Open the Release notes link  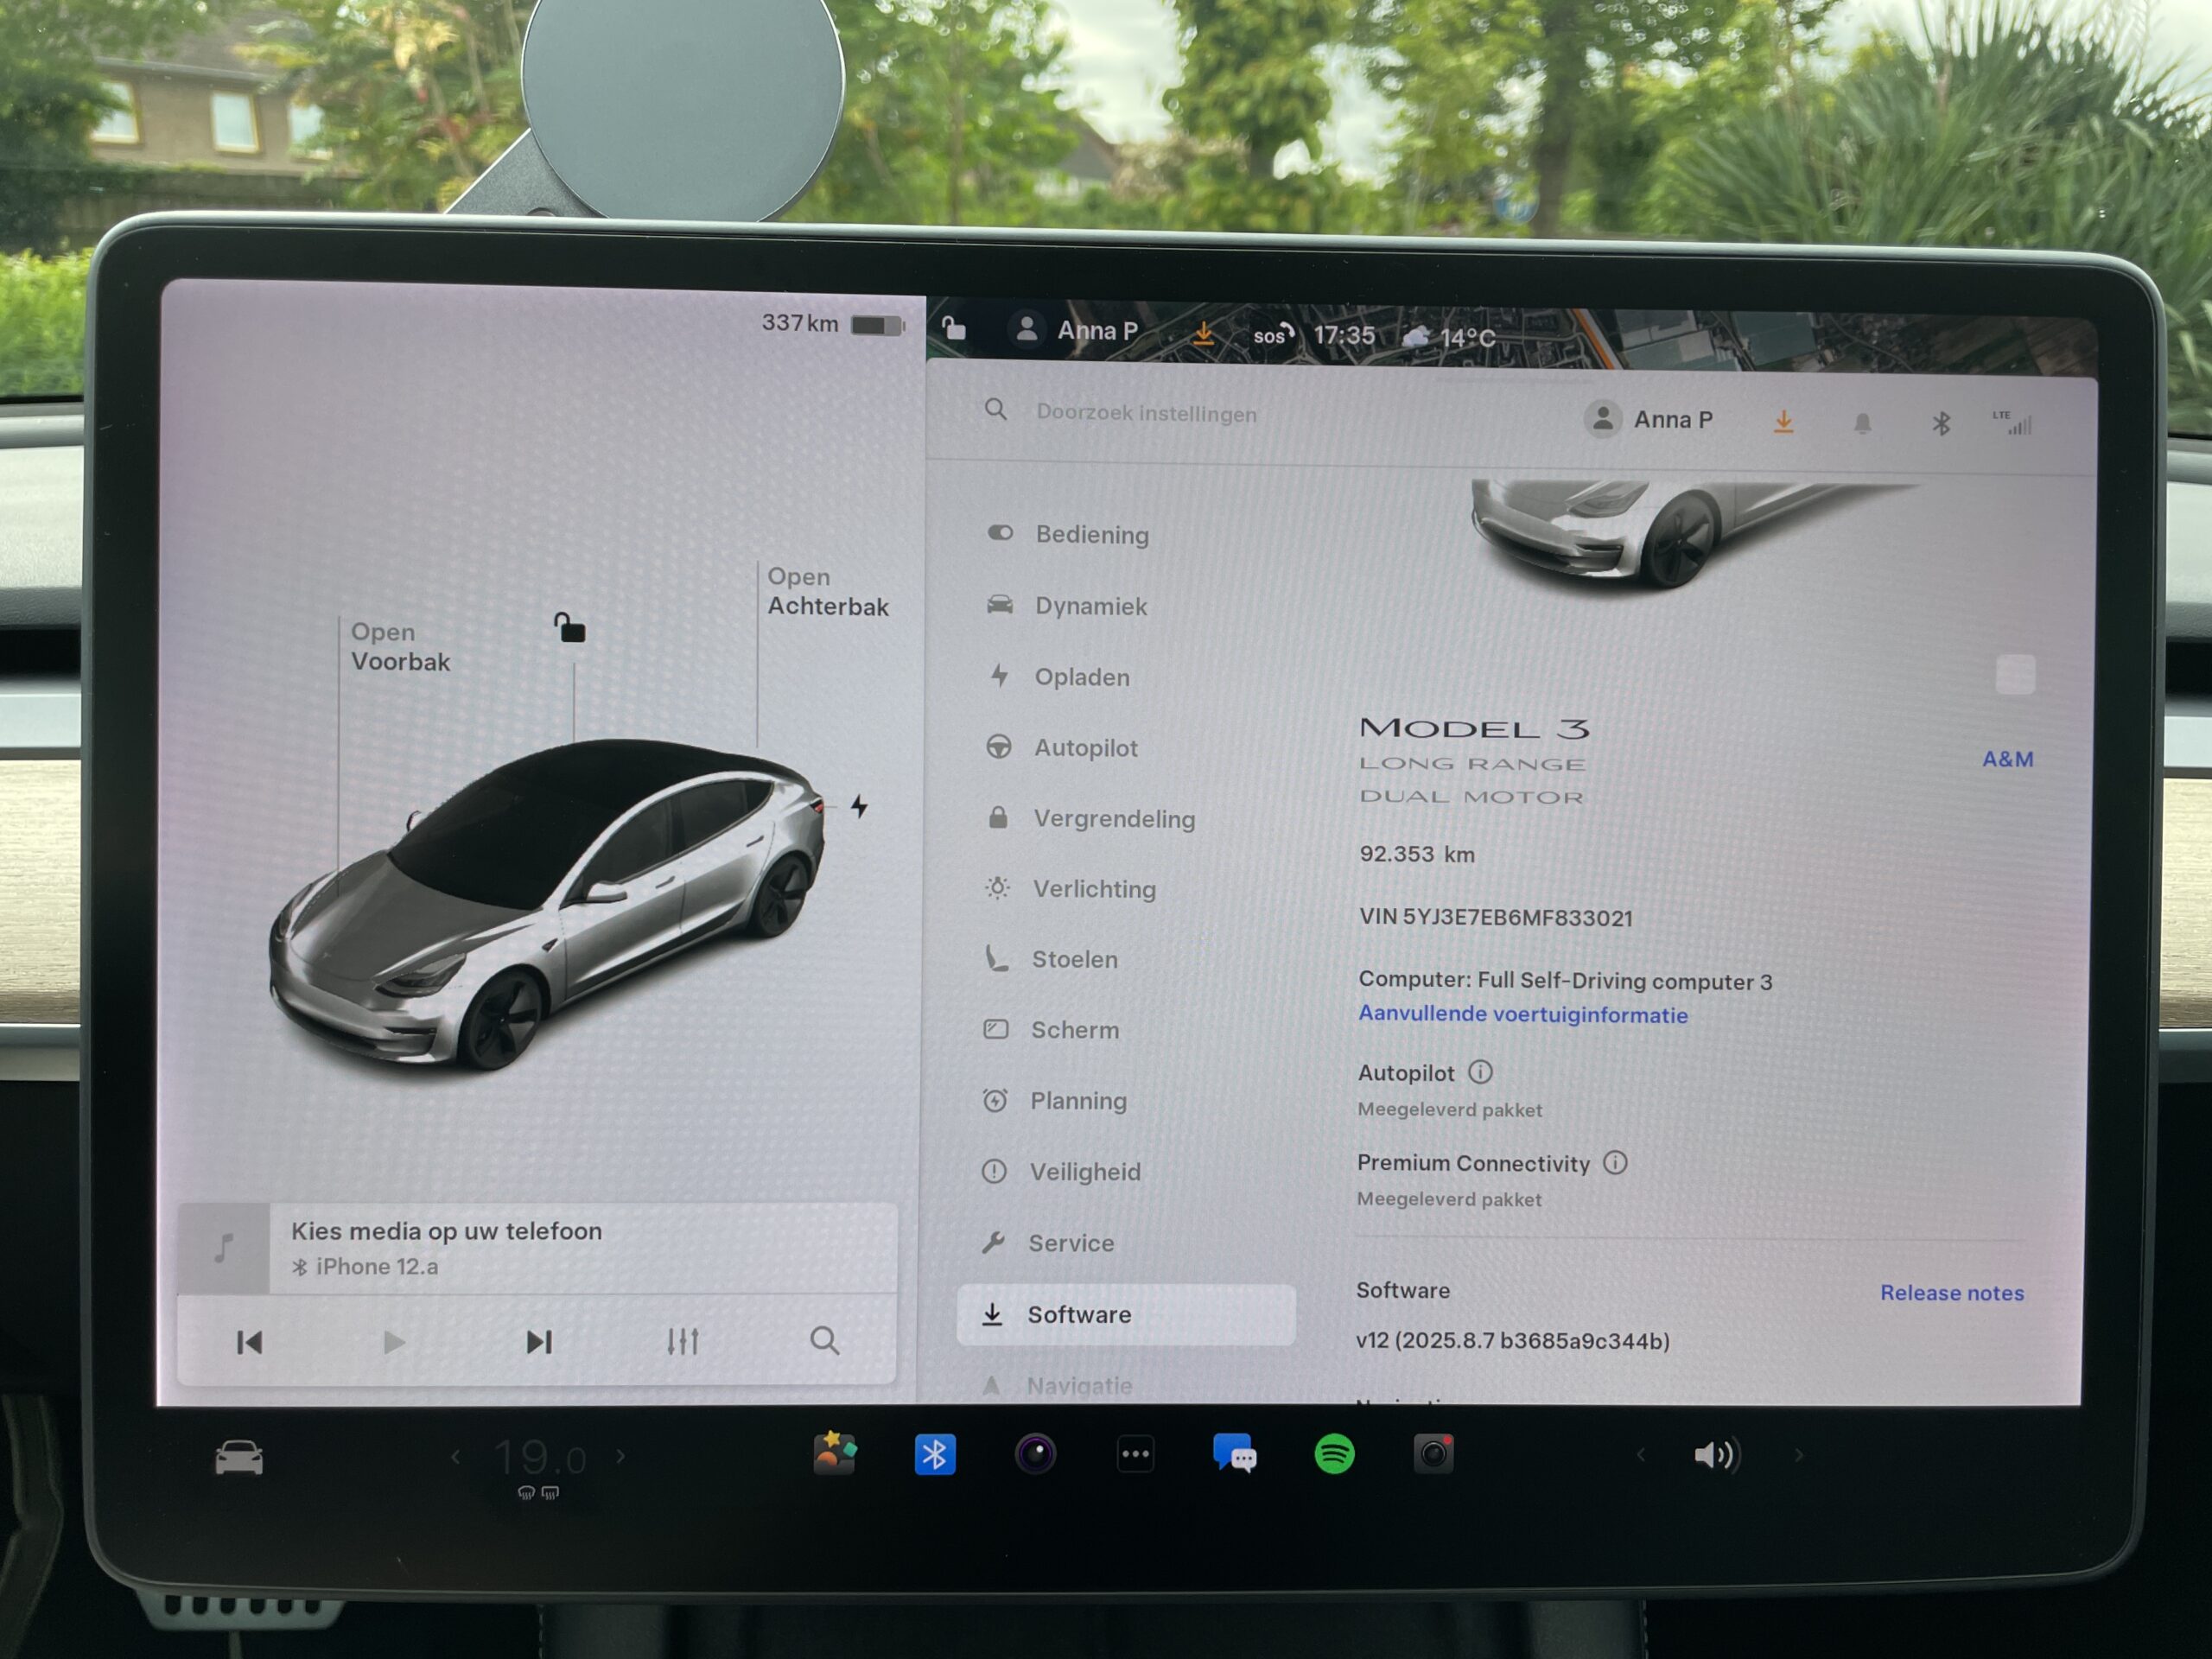(x=1951, y=1293)
